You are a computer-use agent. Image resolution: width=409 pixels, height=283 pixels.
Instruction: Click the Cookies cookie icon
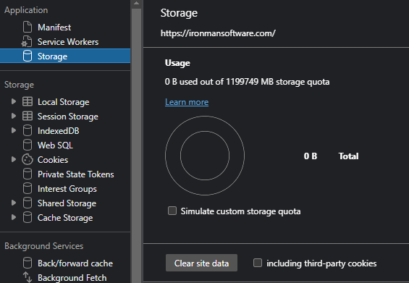[x=28, y=160]
